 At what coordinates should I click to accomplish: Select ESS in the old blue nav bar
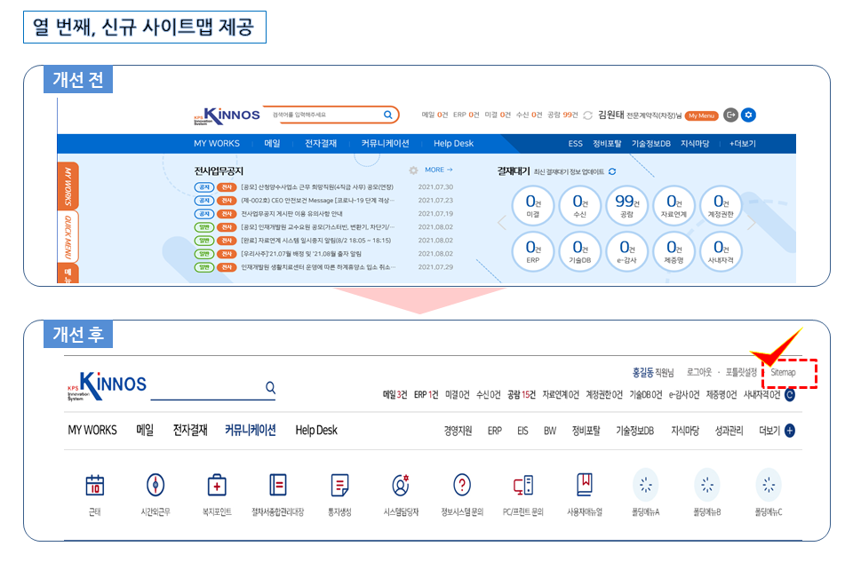pos(575,144)
